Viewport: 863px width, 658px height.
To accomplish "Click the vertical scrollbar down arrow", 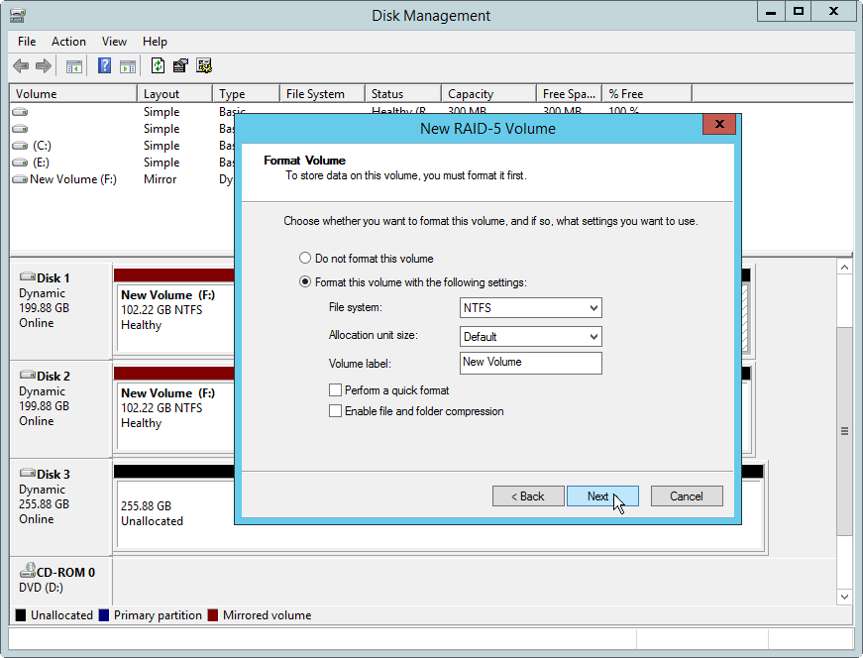I will point(844,597).
